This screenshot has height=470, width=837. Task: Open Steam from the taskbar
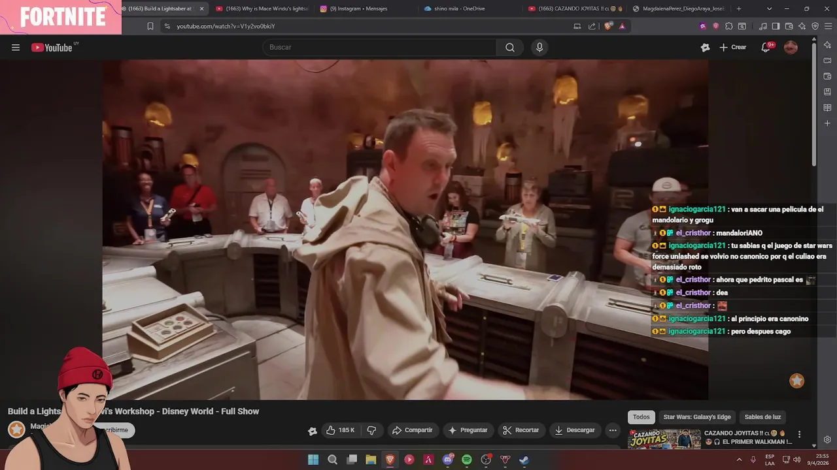click(x=524, y=460)
